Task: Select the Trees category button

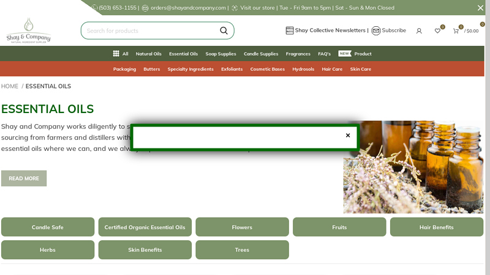Action: point(242,250)
